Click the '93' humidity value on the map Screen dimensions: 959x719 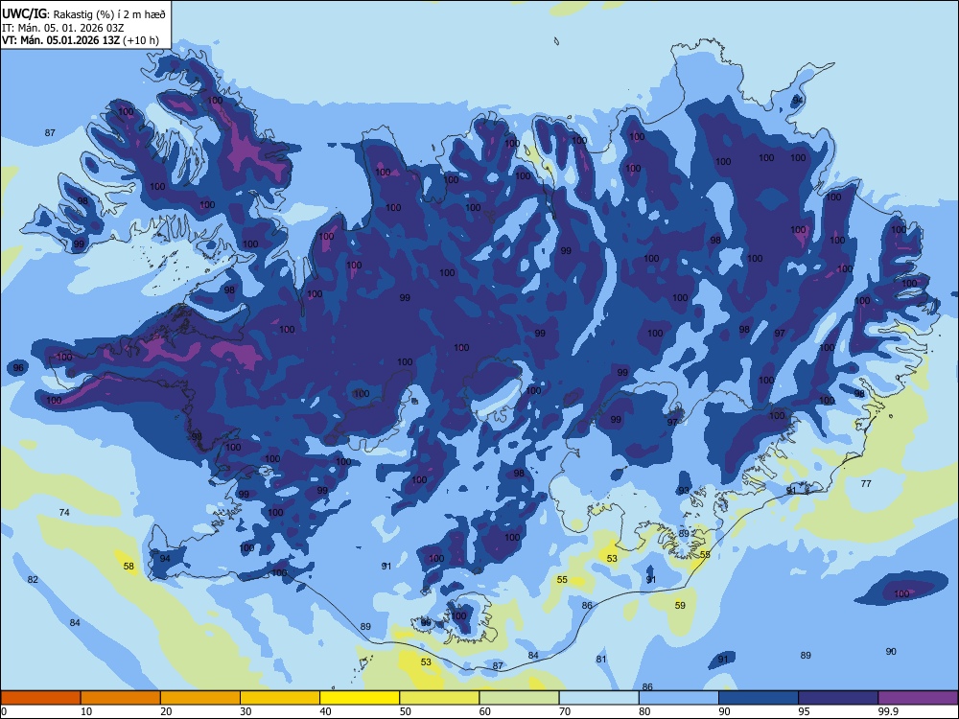684,490
